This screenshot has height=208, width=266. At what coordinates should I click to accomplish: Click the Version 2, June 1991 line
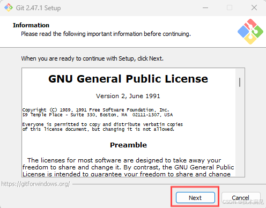128,96
